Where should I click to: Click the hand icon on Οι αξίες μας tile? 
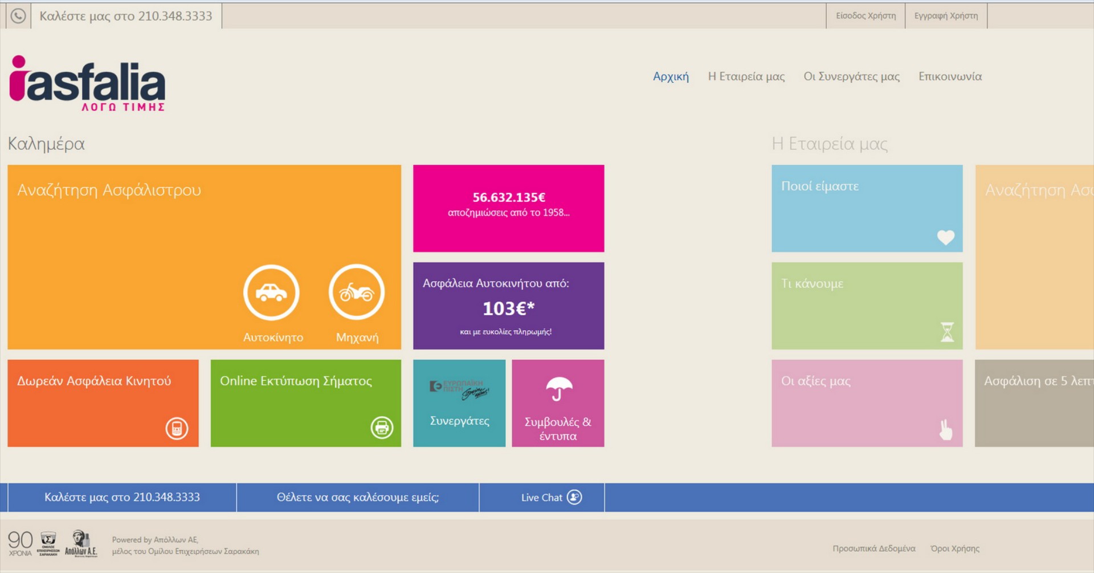click(x=946, y=430)
